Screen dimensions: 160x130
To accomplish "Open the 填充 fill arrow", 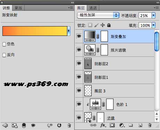I will pos(153,25).
